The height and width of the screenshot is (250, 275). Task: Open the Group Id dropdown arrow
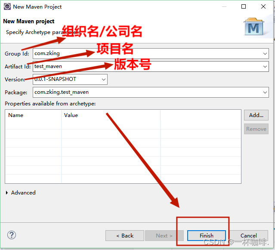tap(265, 54)
